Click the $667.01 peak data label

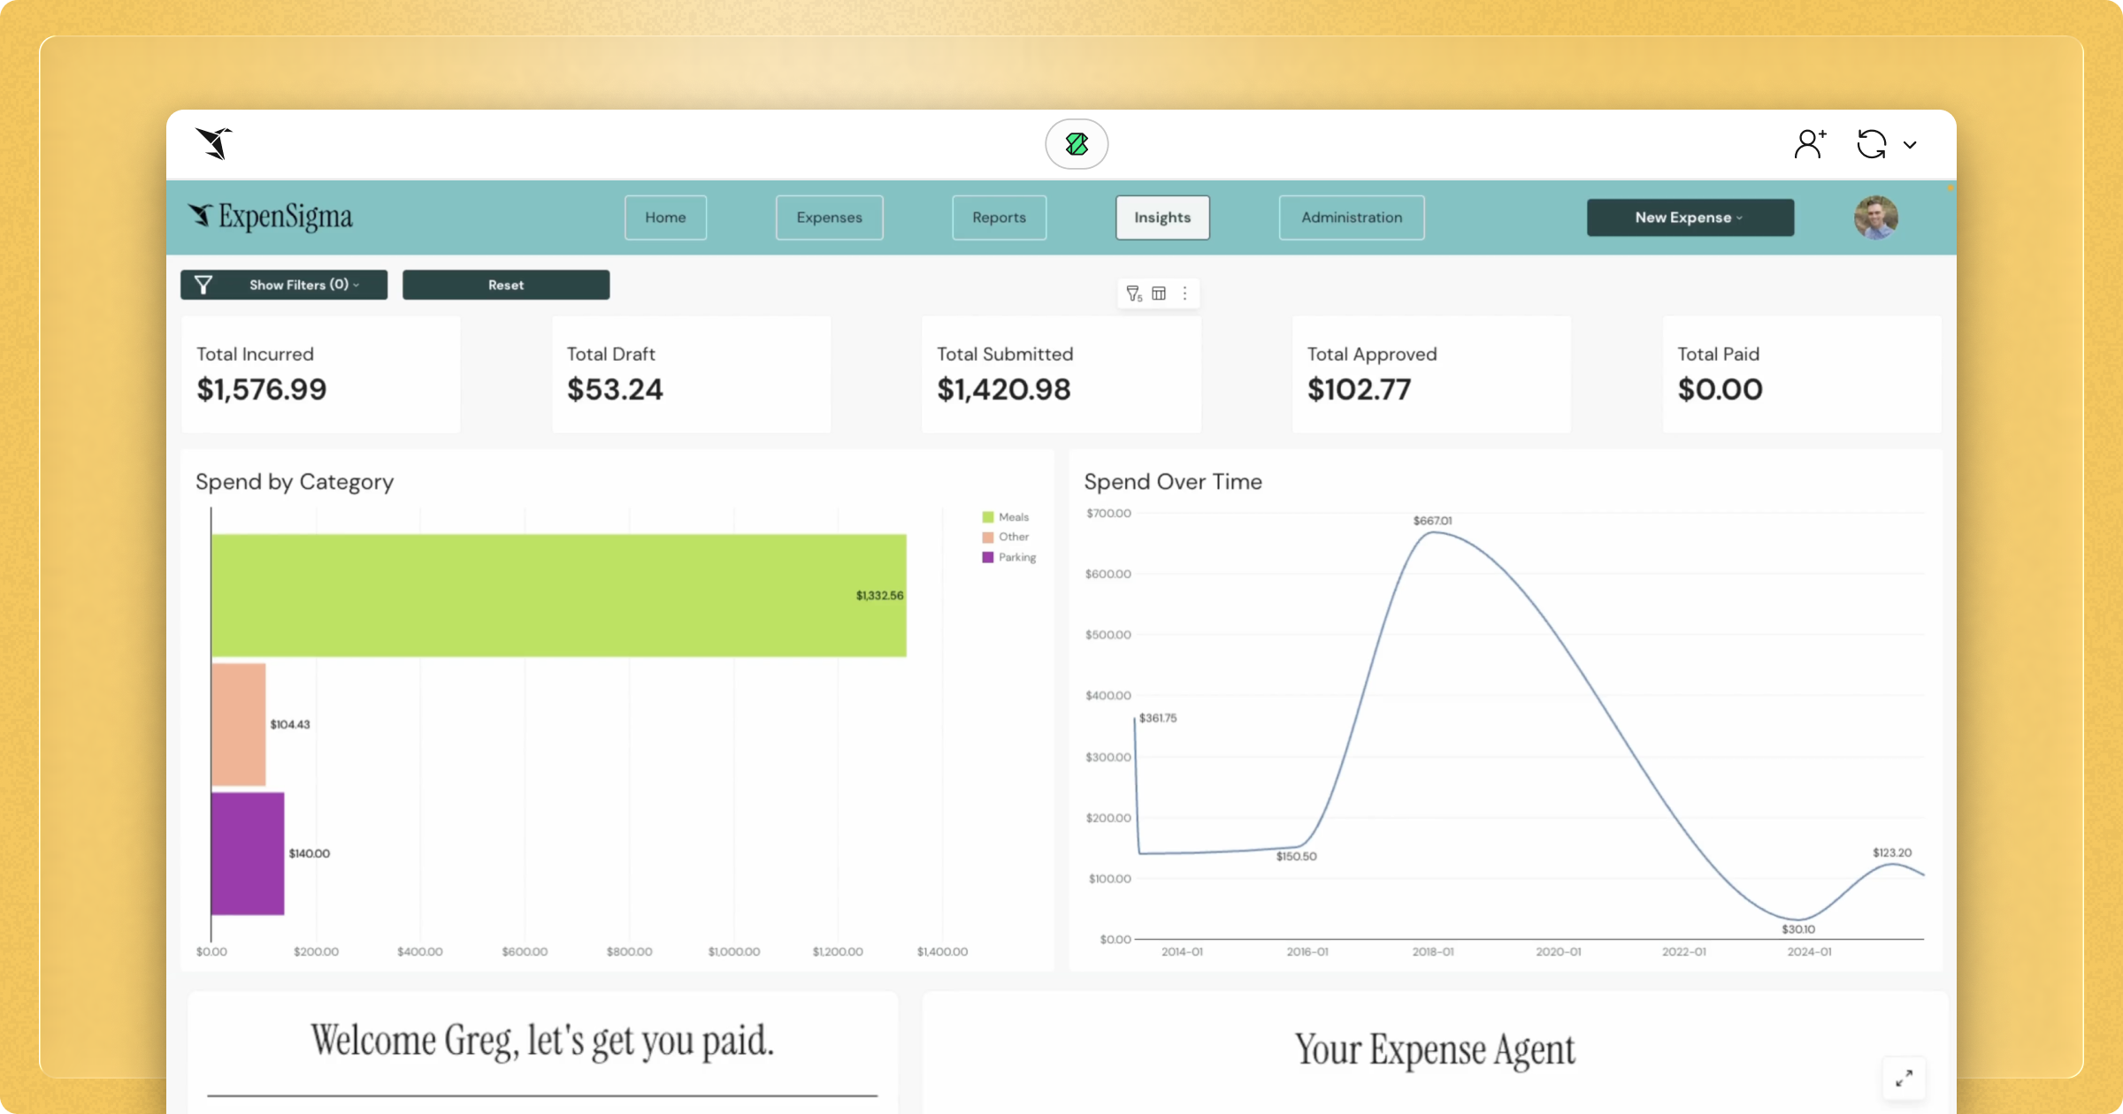tap(1432, 521)
